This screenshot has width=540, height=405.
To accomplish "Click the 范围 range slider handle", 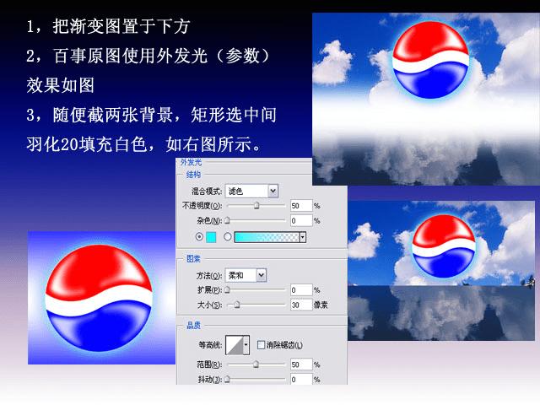I will point(256,364).
